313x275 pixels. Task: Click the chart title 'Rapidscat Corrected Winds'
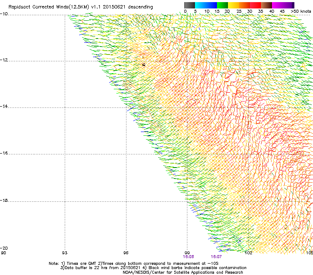point(39,7)
